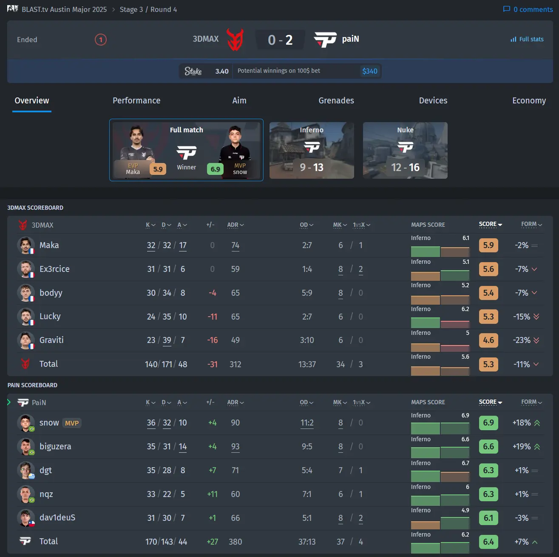The width and height of the screenshot is (559, 557).
Task: Open the comments speech bubble icon
Action: pos(506,9)
